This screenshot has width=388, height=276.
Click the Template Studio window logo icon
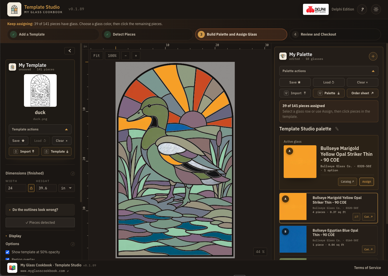14,9
